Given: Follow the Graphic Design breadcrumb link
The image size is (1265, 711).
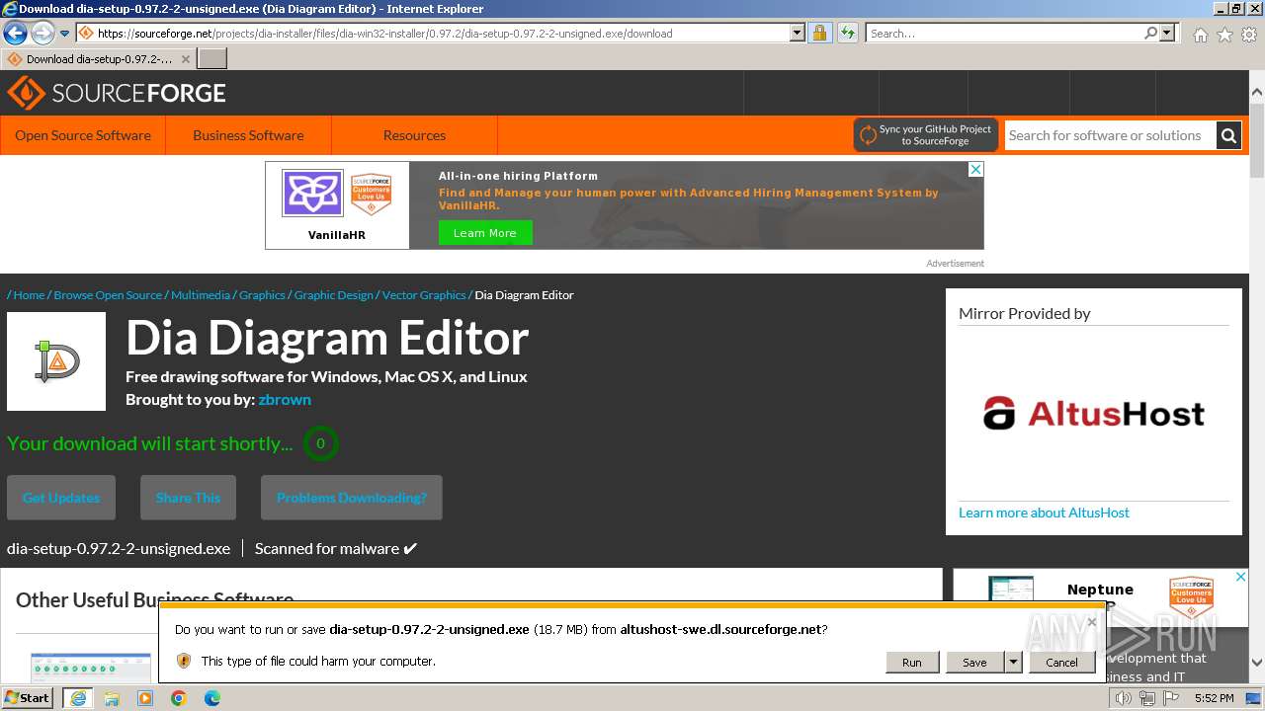Looking at the screenshot, I should [x=334, y=295].
